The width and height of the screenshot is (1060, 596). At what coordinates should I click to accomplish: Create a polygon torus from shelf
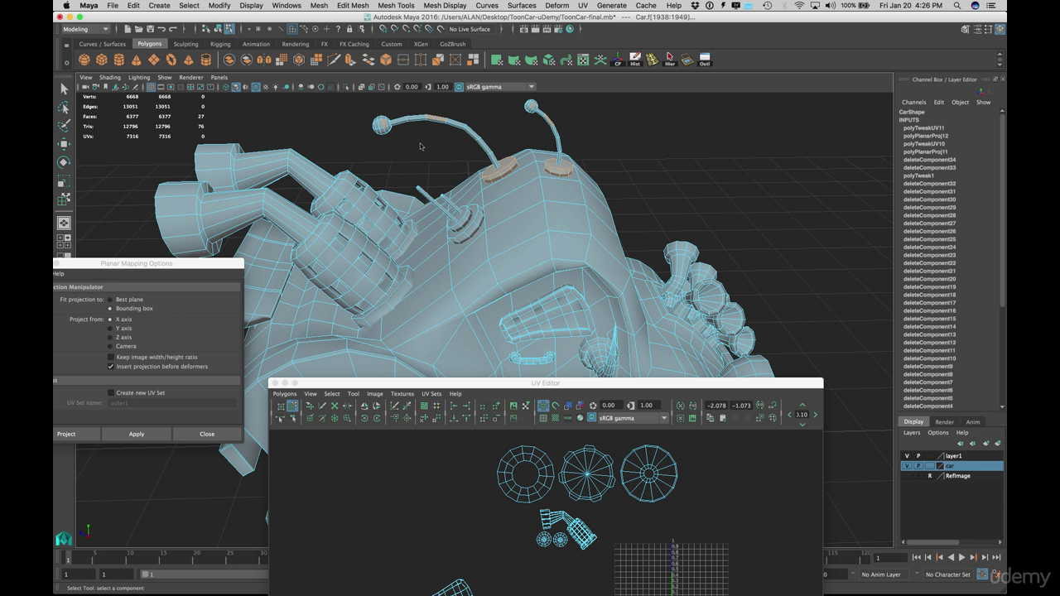pos(171,60)
